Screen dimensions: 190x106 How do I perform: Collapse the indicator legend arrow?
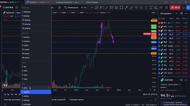pos(5,20)
